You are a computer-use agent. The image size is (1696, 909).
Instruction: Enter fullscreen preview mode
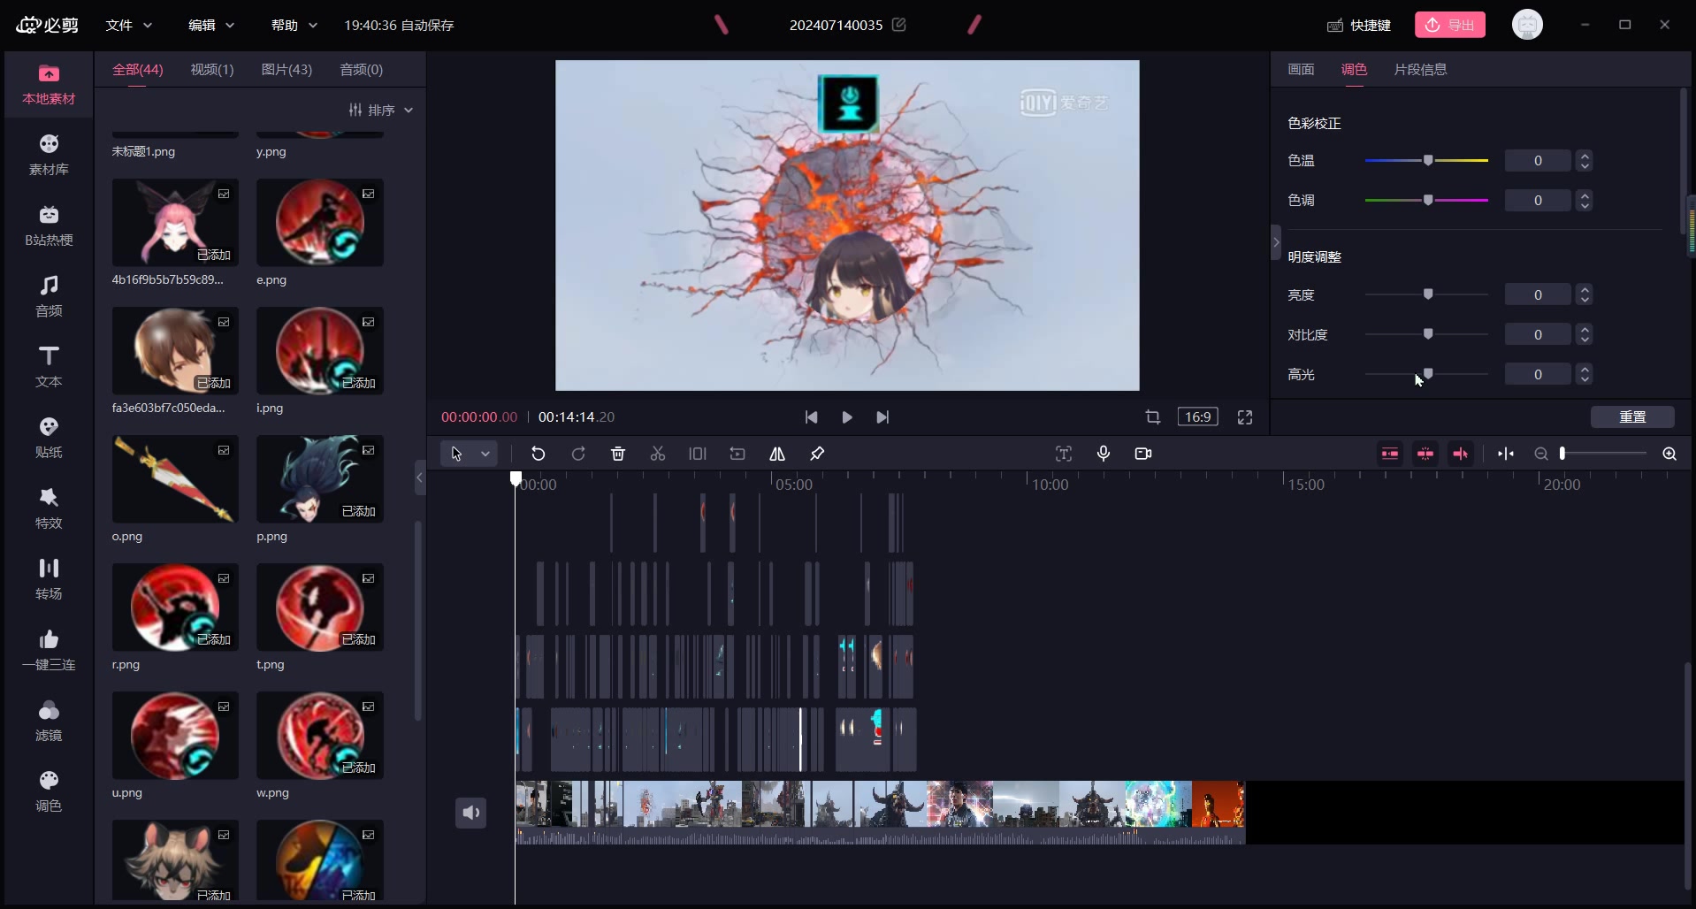[x=1245, y=416]
